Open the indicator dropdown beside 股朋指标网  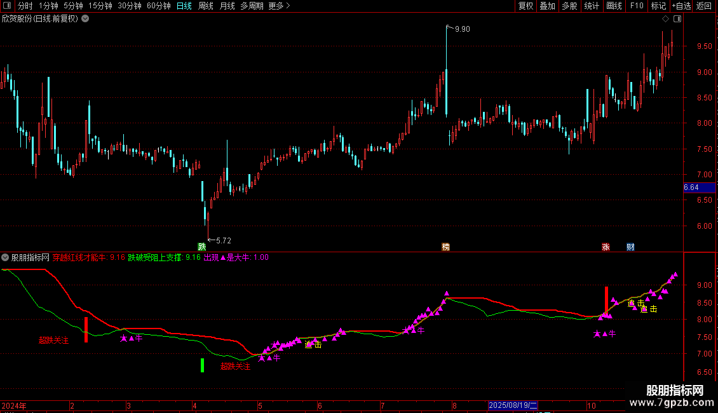pyautogui.click(x=5, y=257)
